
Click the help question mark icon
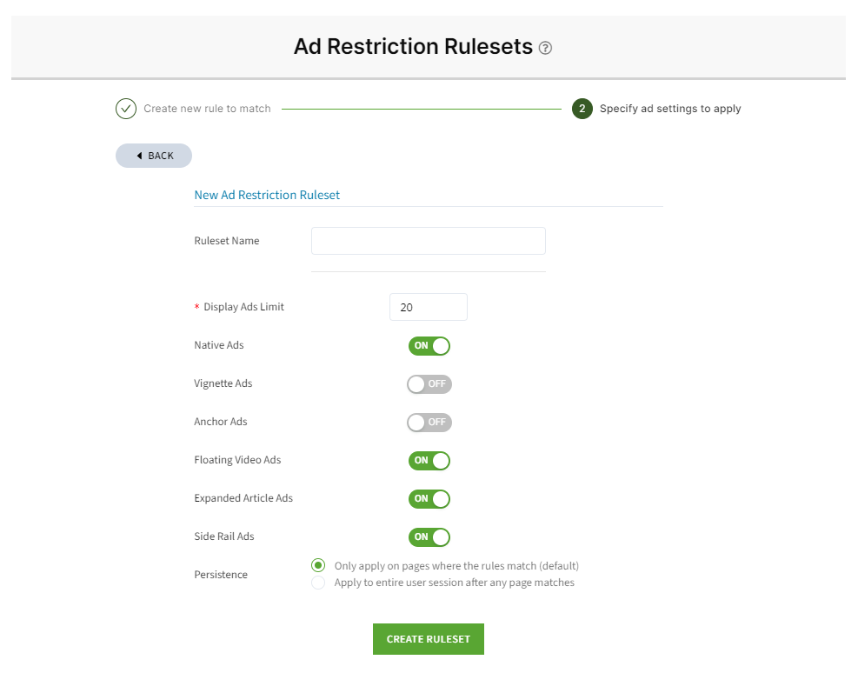pos(546,48)
